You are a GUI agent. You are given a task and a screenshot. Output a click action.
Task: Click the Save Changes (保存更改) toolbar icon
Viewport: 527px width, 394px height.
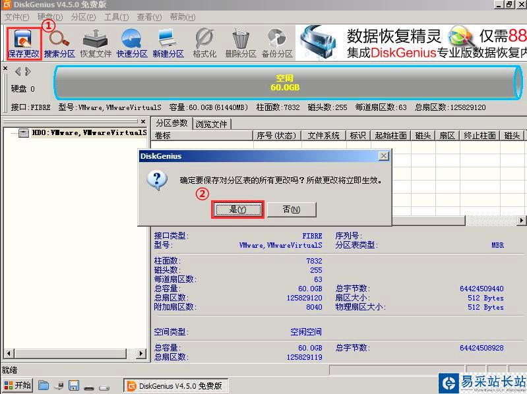pyautogui.click(x=24, y=44)
